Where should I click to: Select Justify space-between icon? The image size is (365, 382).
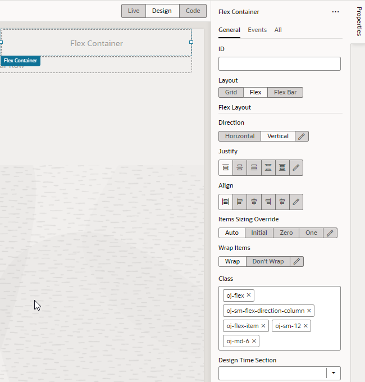click(x=268, y=167)
